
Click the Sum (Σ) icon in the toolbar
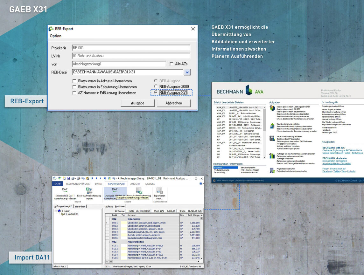tap(109, 178)
